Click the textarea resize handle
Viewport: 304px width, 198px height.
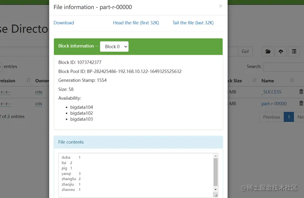pos(216,195)
